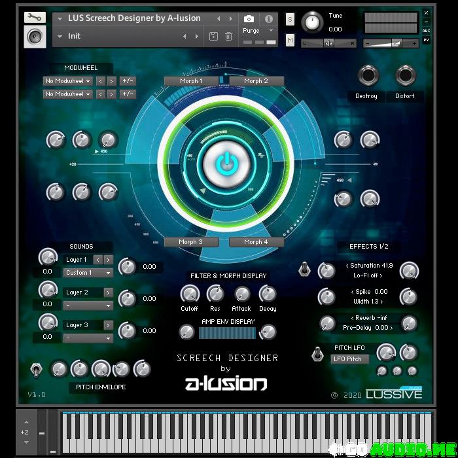The height and width of the screenshot is (458, 458).
Task: Click the Tune knob
Action: tap(312, 22)
